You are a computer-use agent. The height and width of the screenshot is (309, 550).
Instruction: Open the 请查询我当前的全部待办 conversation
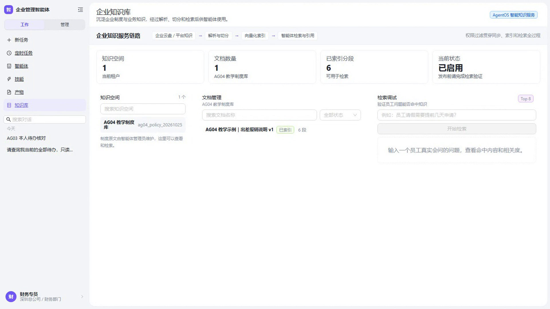tap(45, 150)
